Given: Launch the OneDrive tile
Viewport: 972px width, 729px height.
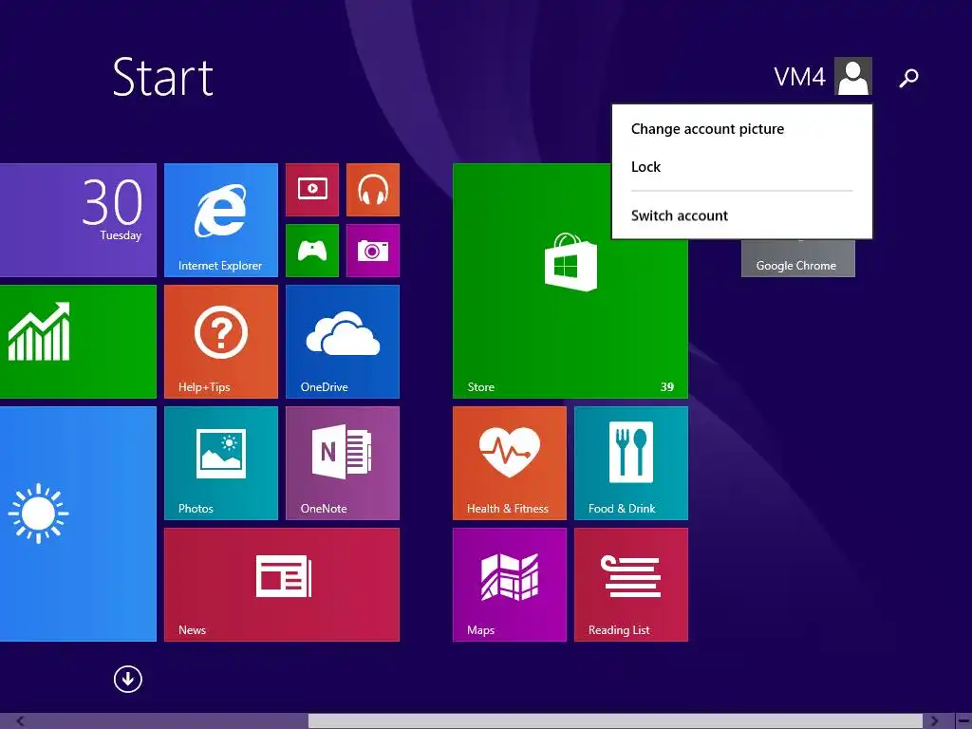Looking at the screenshot, I should [x=342, y=342].
